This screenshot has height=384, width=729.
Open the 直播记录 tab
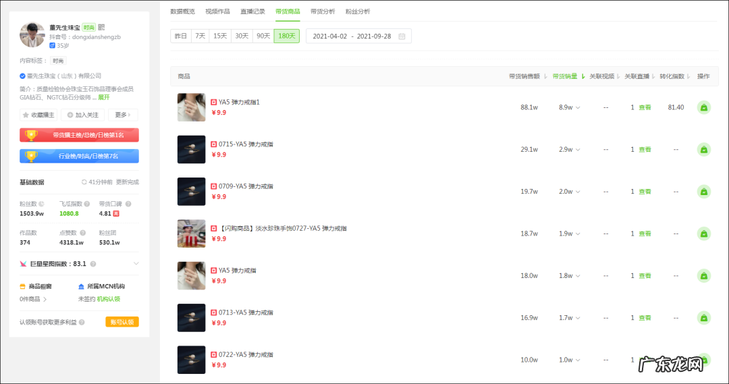coord(252,11)
